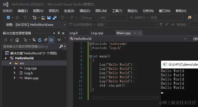Click the Save floppy disk icon
198x107 pixels.
(49, 18)
